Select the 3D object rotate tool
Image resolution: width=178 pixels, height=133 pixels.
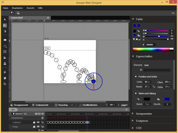pyautogui.click(x=5, y=25)
